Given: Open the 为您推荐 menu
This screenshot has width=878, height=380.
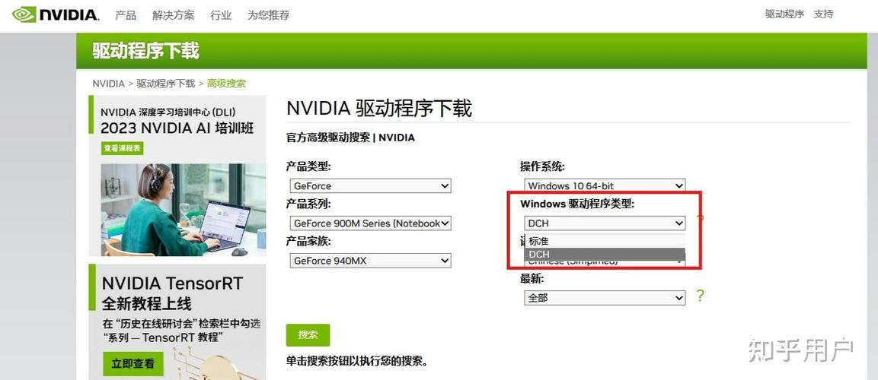Looking at the screenshot, I should [269, 15].
